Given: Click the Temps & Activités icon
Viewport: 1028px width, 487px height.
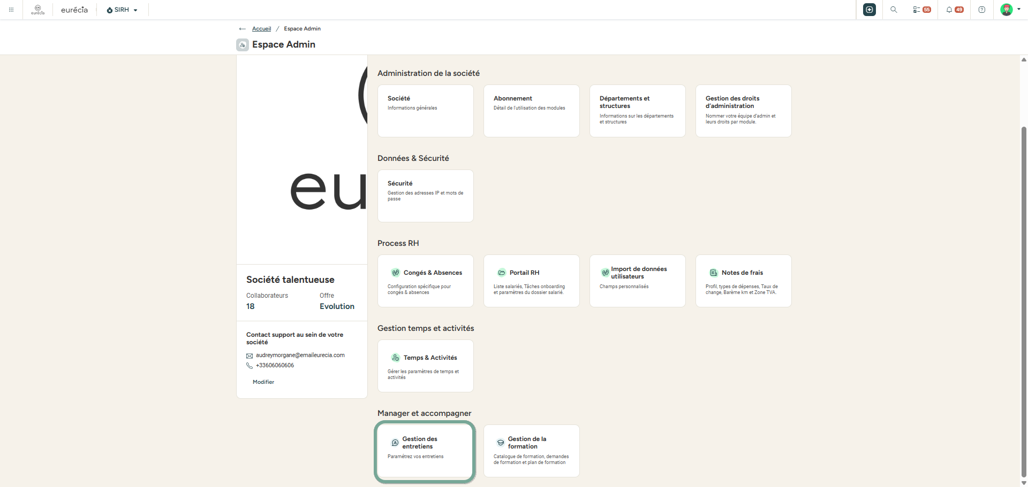Looking at the screenshot, I should point(395,358).
